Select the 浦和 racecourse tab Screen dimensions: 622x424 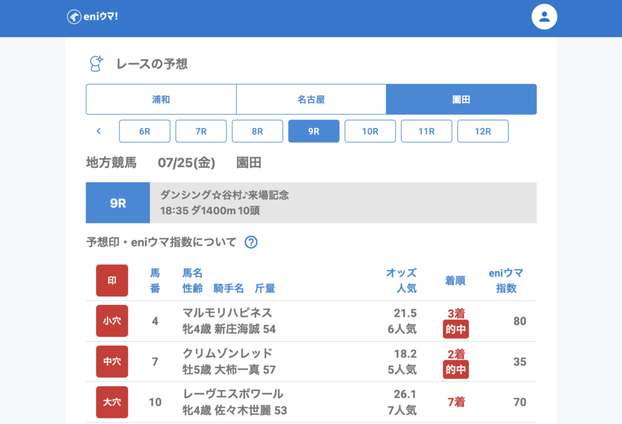click(161, 99)
